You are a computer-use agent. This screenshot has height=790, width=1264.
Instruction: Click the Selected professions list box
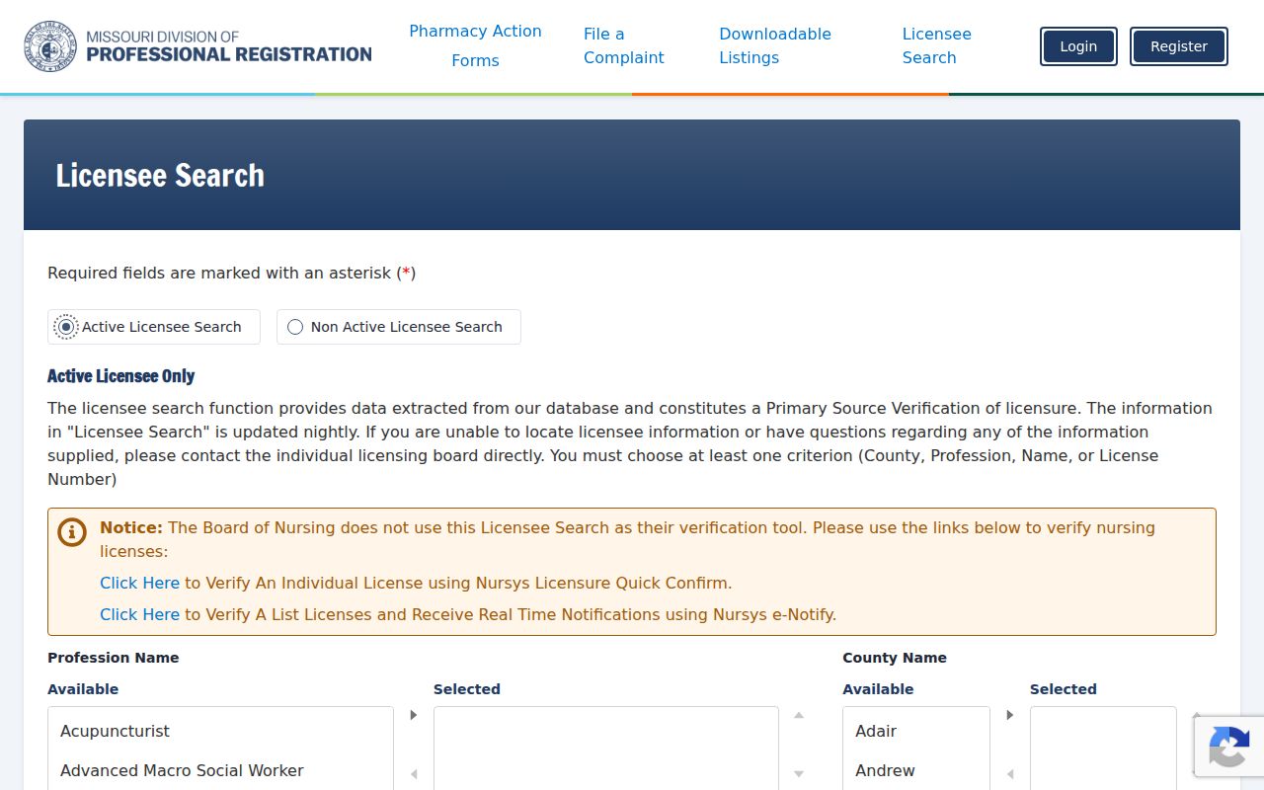(606, 749)
